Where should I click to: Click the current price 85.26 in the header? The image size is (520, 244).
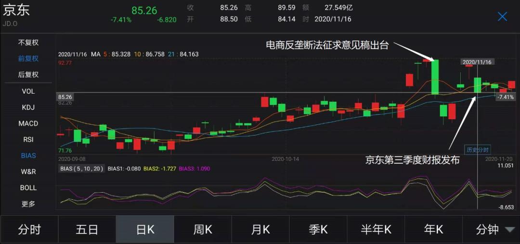tap(144, 10)
